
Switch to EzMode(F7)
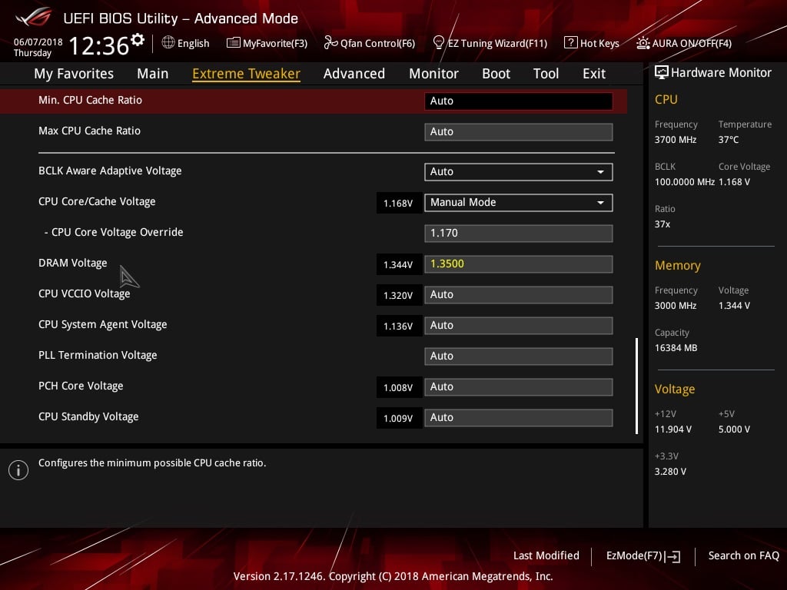point(643,555)
